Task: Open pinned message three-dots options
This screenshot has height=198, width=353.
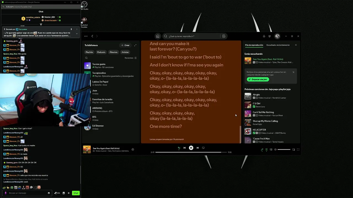Action: pos(77,29)
